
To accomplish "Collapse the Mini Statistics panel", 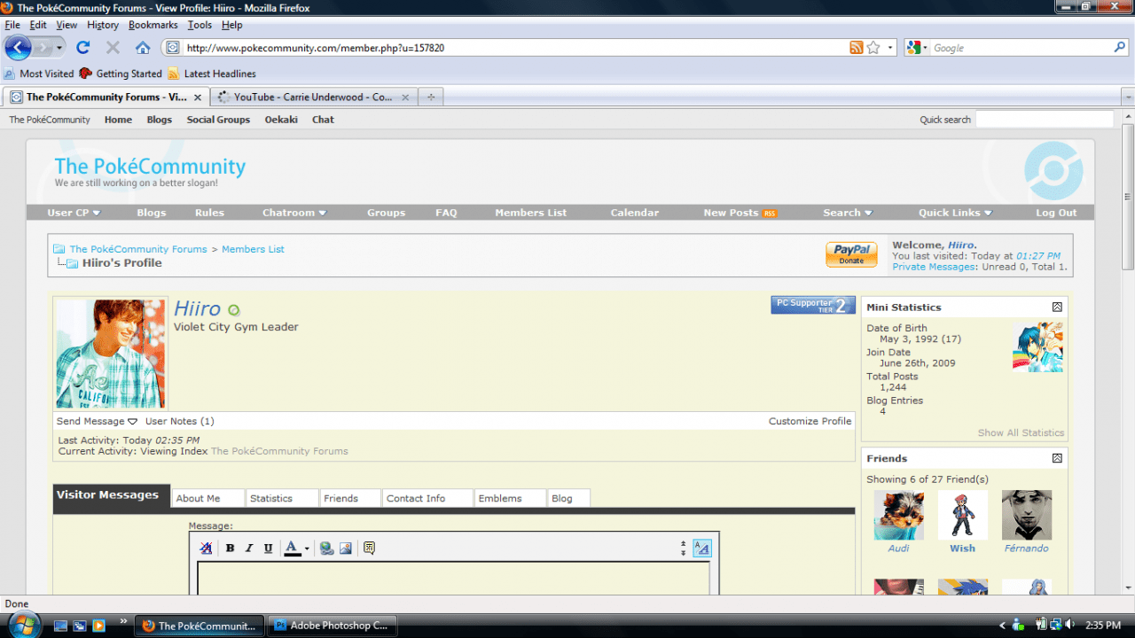I will [1057, 307].
